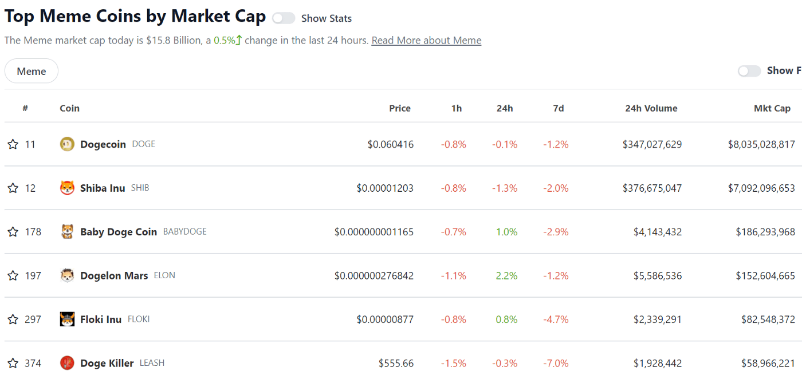Click the Dogecoin coin logo icon
802x375 pixels.
(x=67, y=144)
